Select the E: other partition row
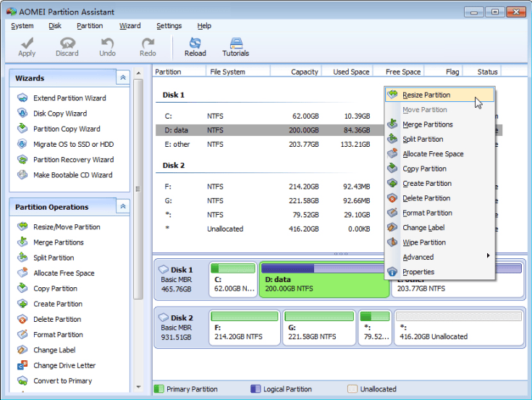The height and width of the screenshot is (400, 532). 270,144
